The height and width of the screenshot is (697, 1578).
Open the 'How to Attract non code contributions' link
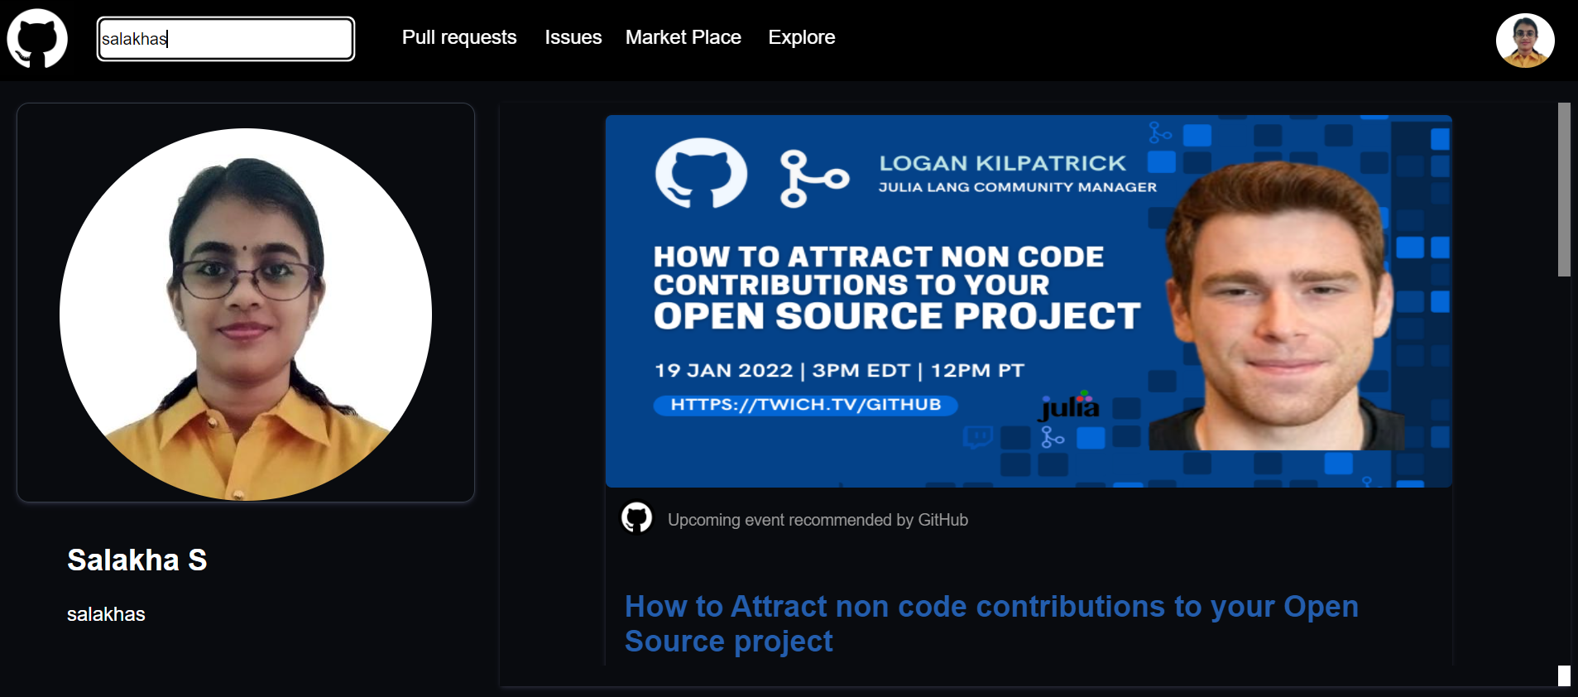click(991, 624)
